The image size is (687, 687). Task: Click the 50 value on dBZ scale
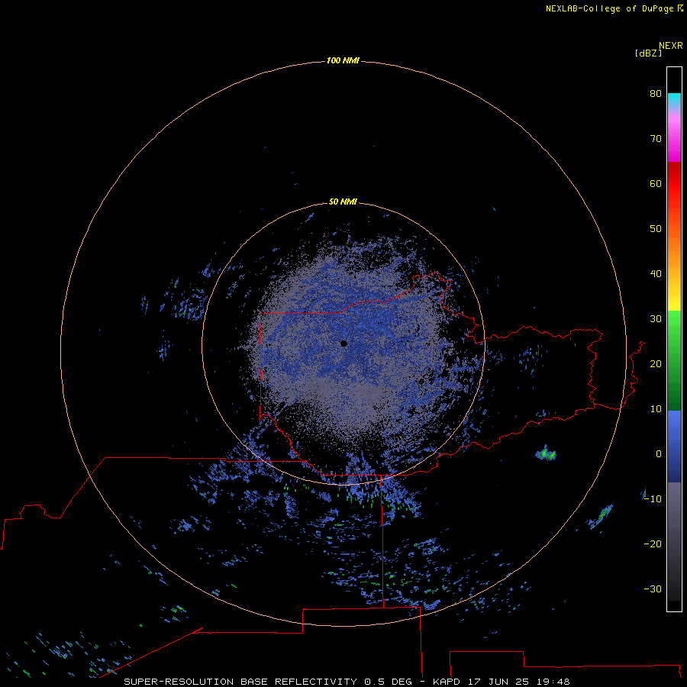pyautogui.click(x=656, y=229)
